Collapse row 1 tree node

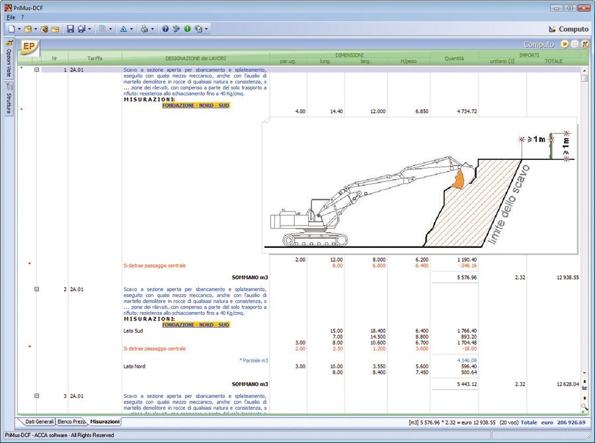click(x=37, y=69)
